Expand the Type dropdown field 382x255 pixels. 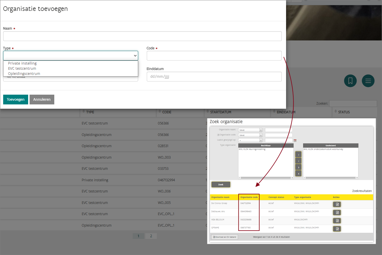(71, 56)
